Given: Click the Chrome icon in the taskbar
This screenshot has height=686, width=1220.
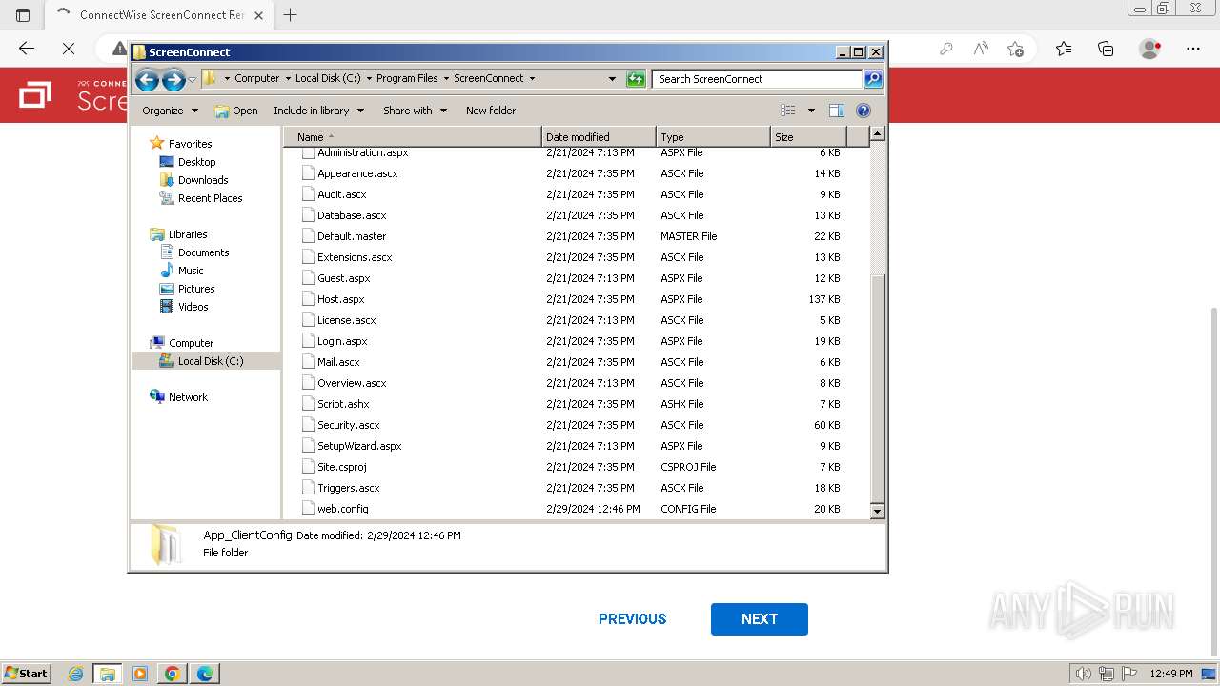Looking at the screenshot, I should coord(173,674).
